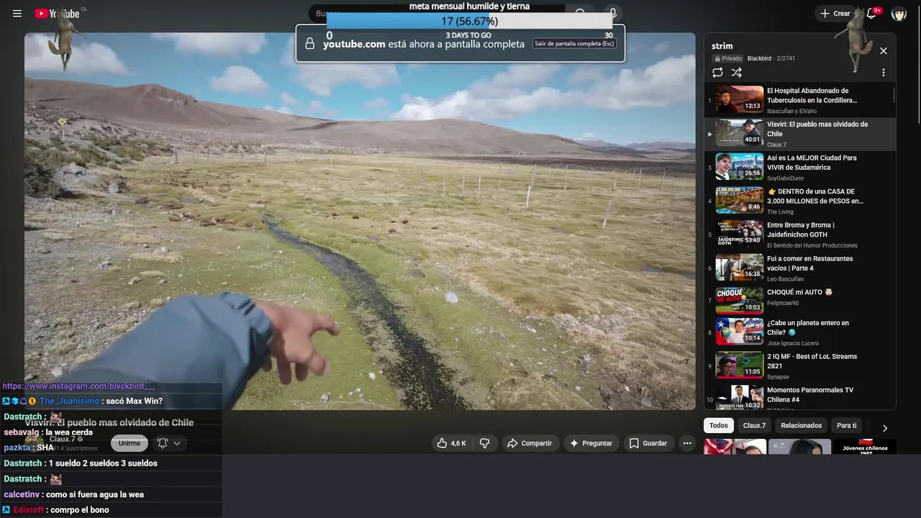
Task: Start voice search with the microphone icon
Action: pos(612,14)
